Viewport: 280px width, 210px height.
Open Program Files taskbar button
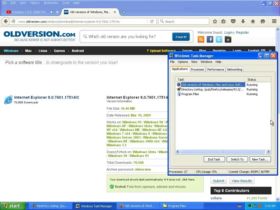coord(182,206)
